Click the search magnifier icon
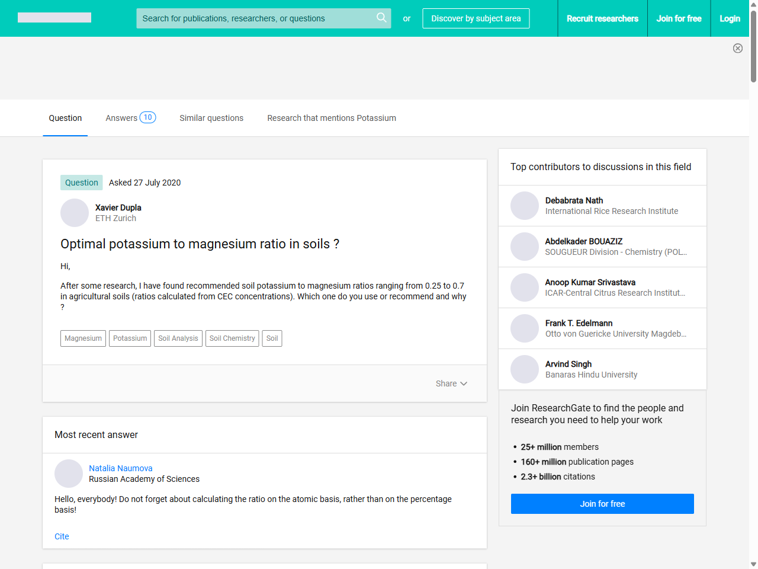The image size is (758, 569). 381,18
